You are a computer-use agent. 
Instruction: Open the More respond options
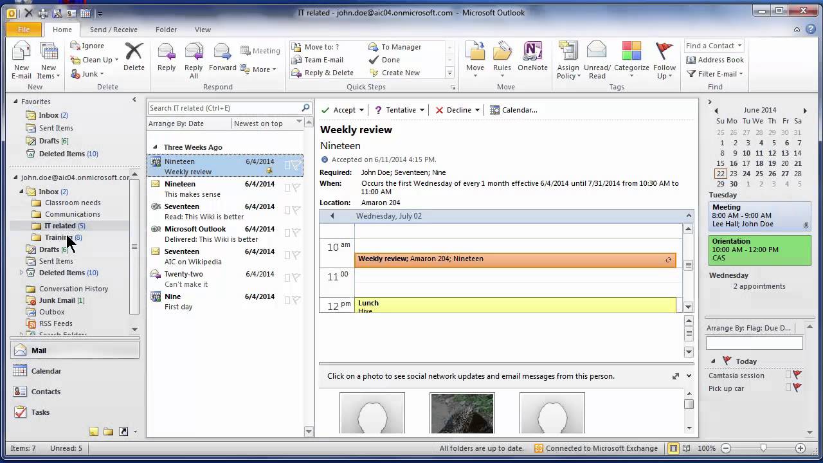point(258,69)
